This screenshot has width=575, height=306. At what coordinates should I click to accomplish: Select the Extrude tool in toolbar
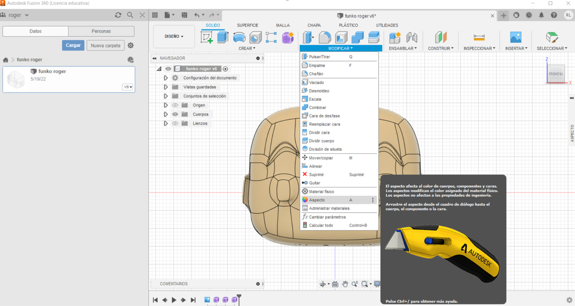tap(223, 37)
